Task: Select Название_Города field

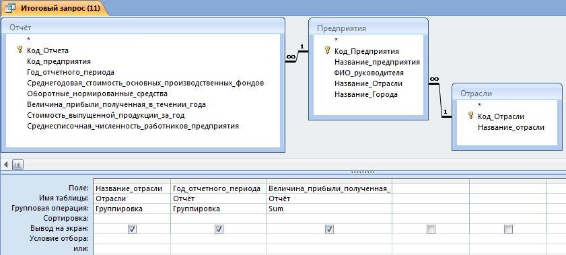Action: 366,94
